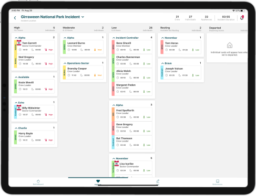
Task: Open Tom Horan's card
Action: click(x=181, y=47)
